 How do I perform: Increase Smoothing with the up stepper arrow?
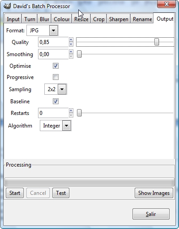point(71,52)
